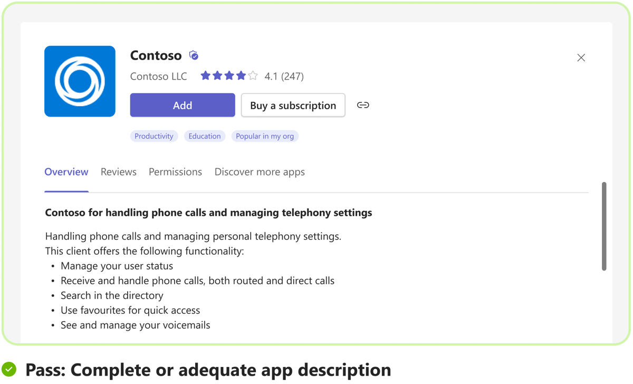Click the green Pass checkmark icon
The width and height of the screenshot is (633, 384).
9,369
